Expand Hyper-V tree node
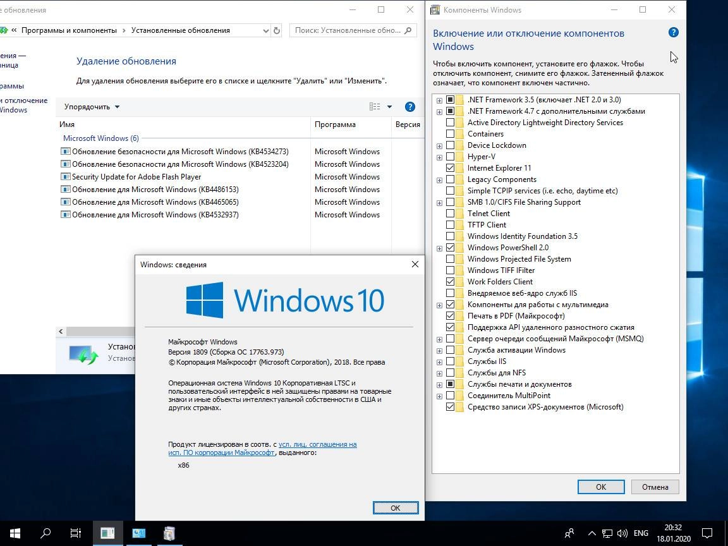The image size is (728, 546). tap(439, 157)
